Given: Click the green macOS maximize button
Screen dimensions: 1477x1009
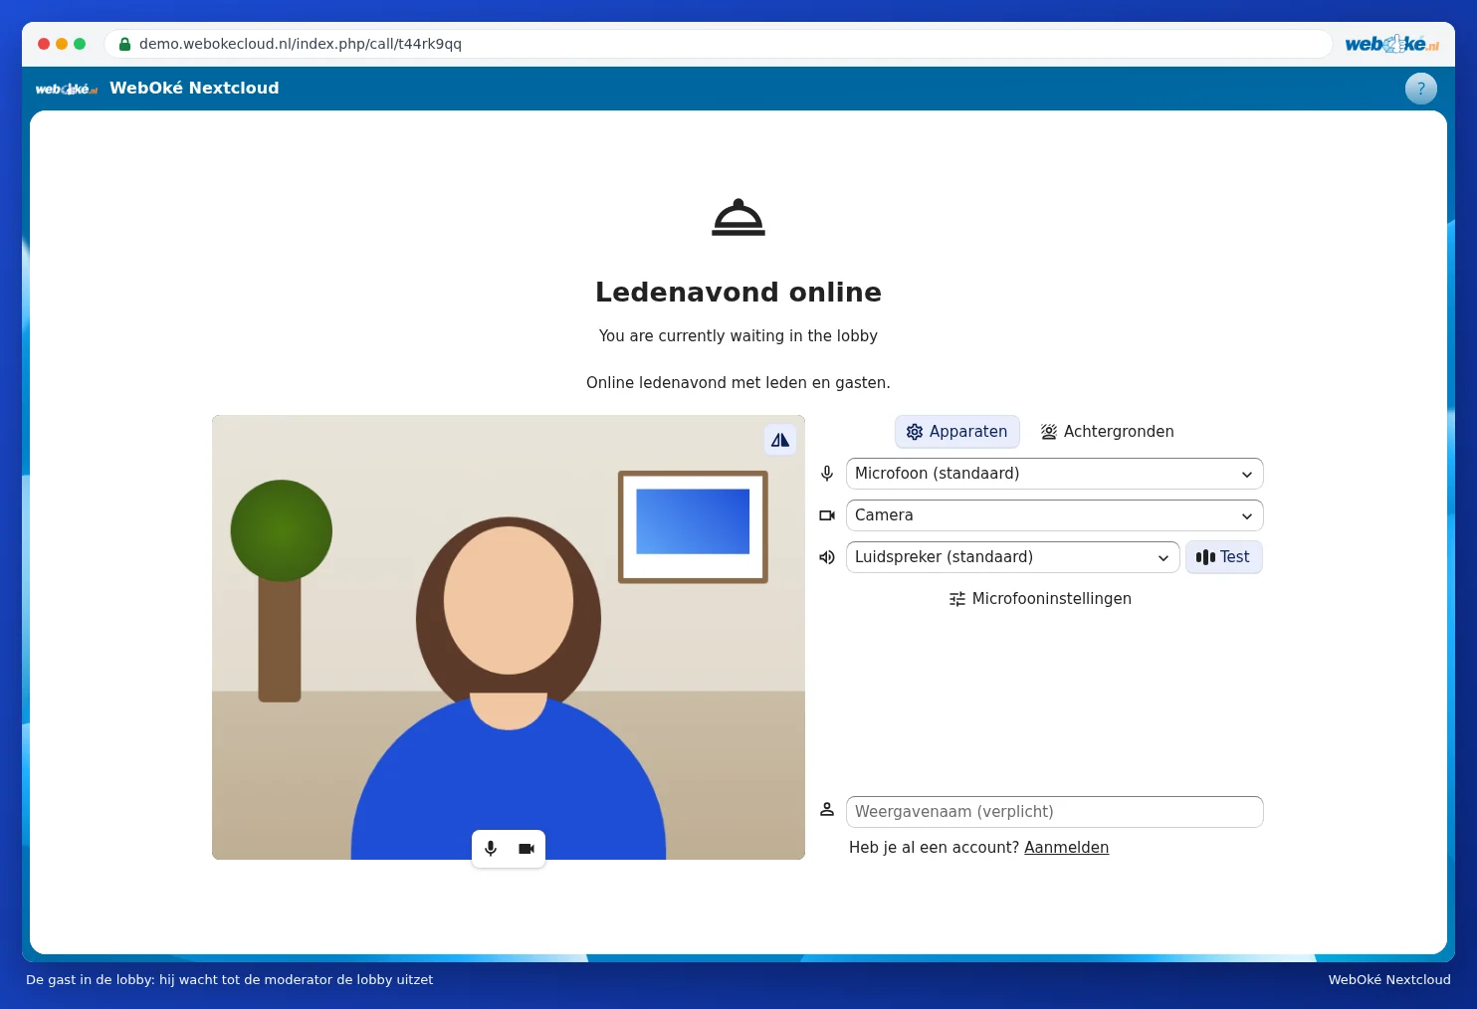Looking at the screenshot, I should pyautogui.click(x=80, y=44).
